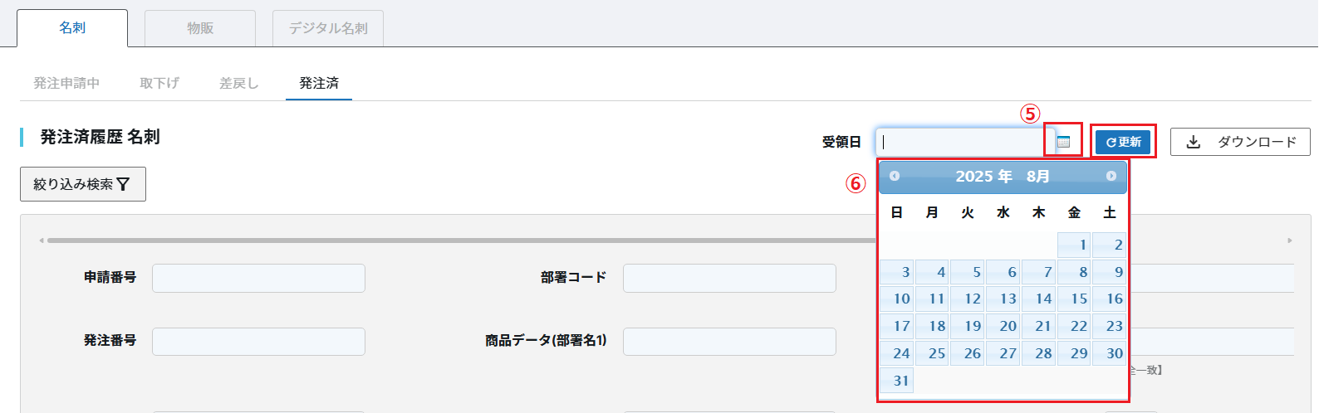1319x413 pixels.
Task: Click the 申請番号 input field
Action: coord(258,279)
